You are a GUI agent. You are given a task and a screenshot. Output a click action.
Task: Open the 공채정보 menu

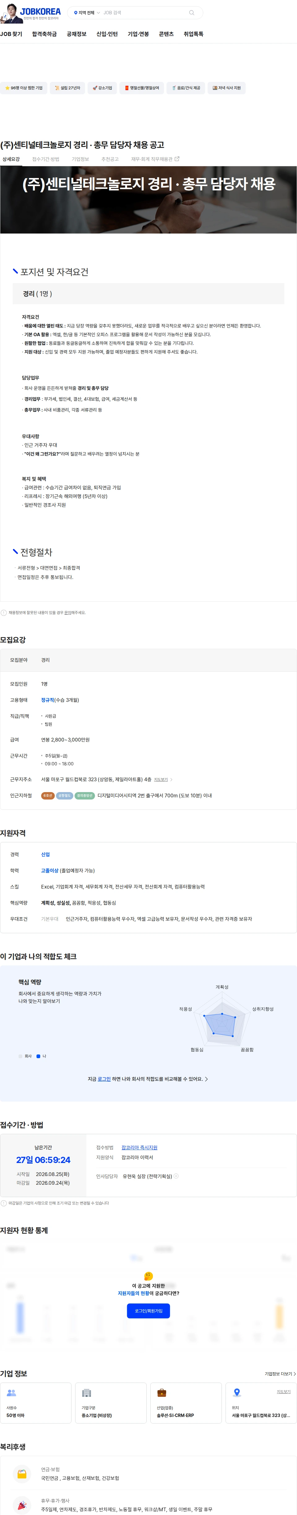tap(76, 34)
